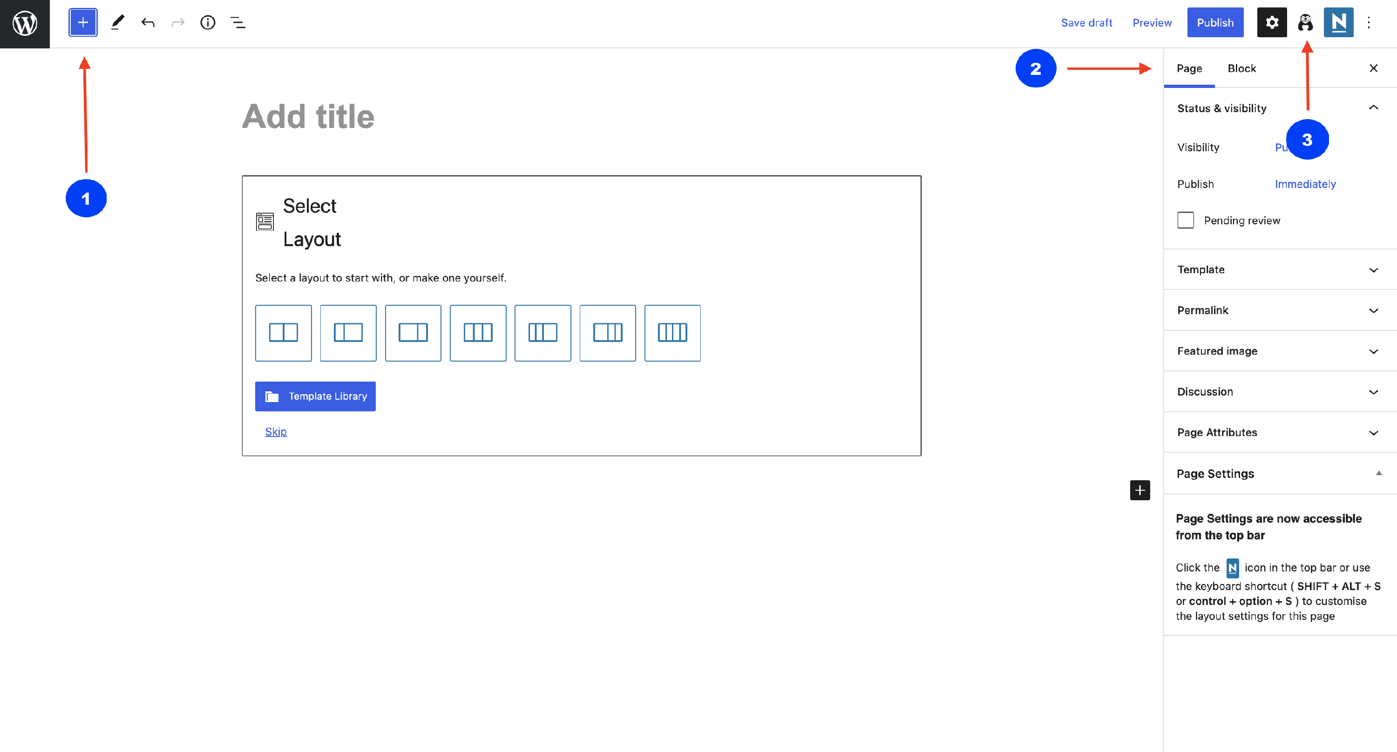1397x752 pixels.
Task: Click the WordPress logo icon
Action: pos(25,23)
